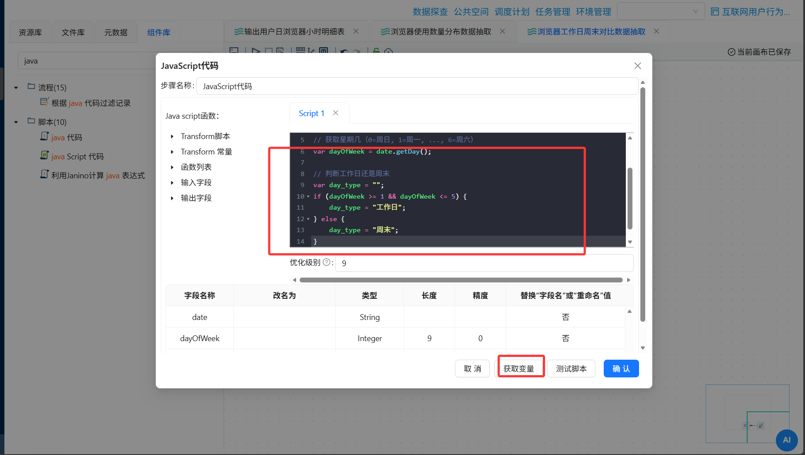Click the code editor vertical scrollbar thumb
This screenshot has height=455, width=805.
(630, 199)
